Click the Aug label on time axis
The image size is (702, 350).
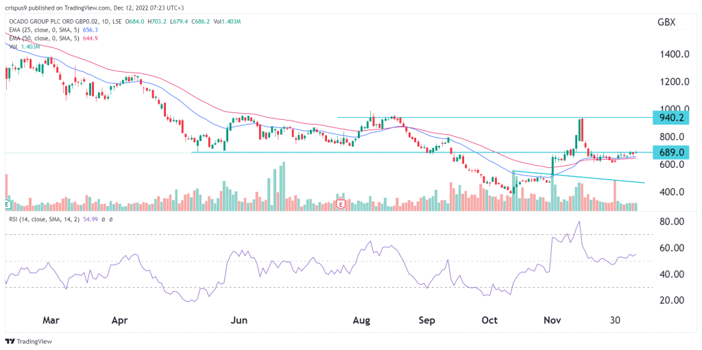coord(361,321)
